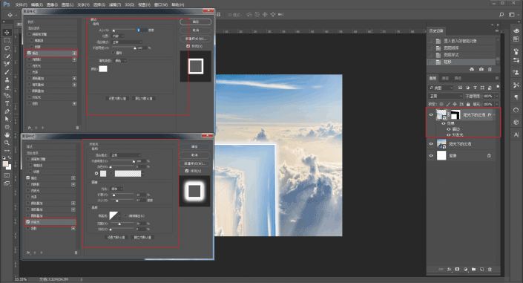
Task: Open layer blend mode dropdown in Layers panel
Action: point(446,96)
